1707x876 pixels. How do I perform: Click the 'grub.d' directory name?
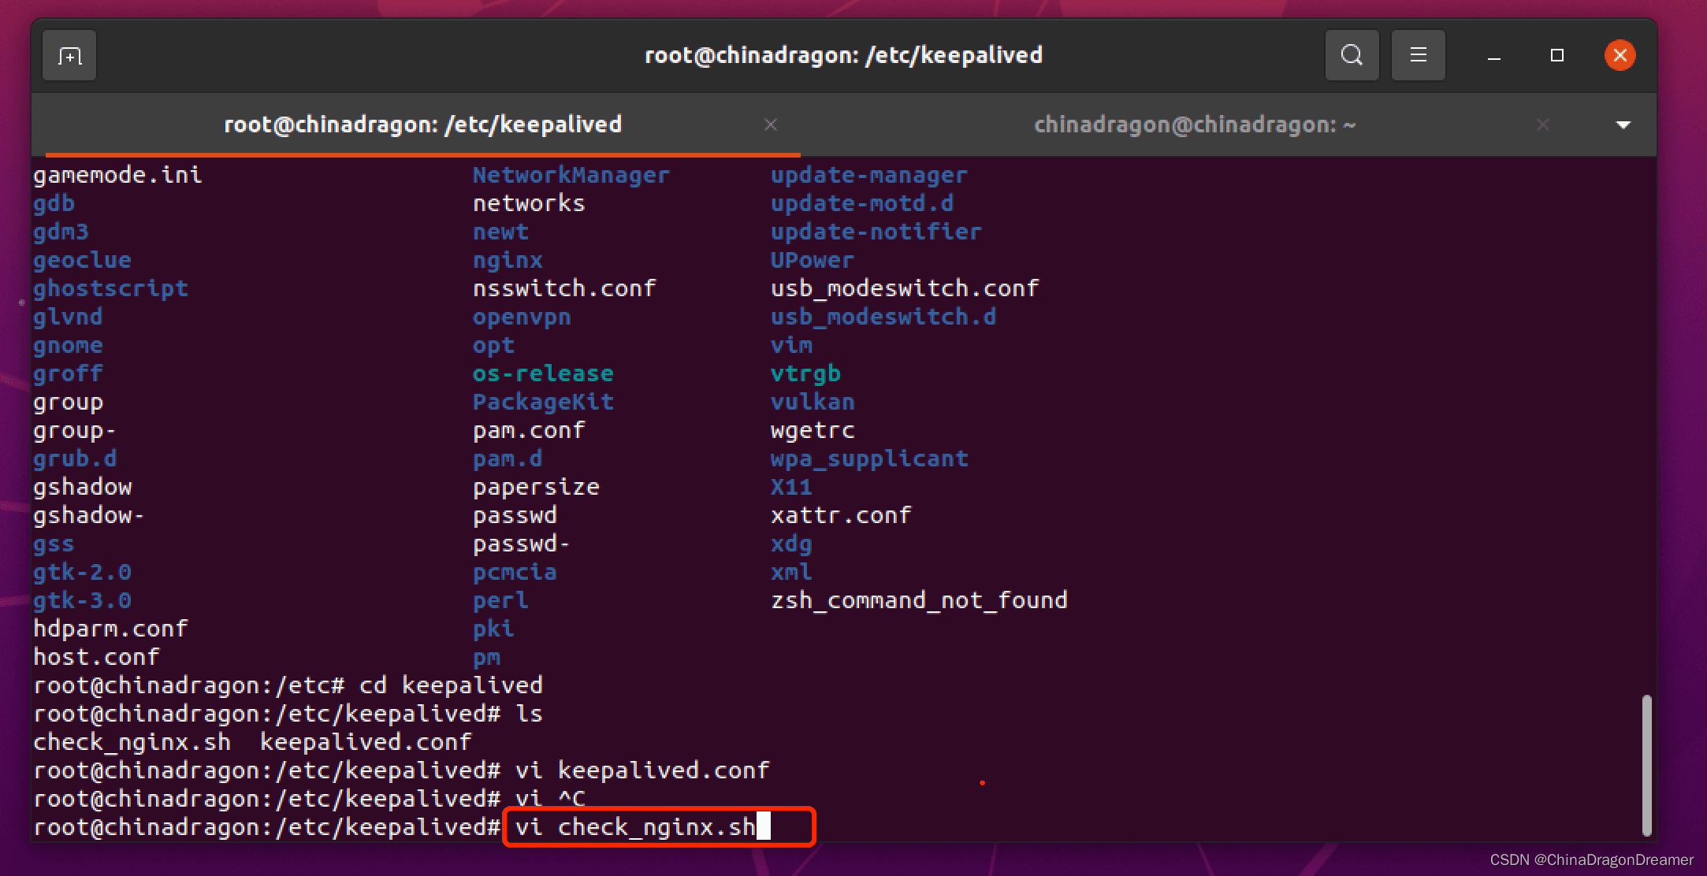pyautogui.click(x=75, y=458)
